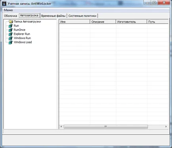Switch to the Оболочка tab
The height and width of the screenshot is (148, 172).
[10, 16]
